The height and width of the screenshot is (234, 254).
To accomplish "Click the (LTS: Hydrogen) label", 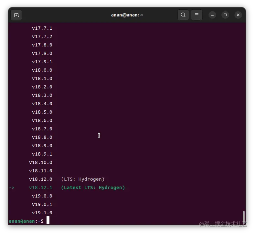I will pyautogui.click(x=83, y=179).
